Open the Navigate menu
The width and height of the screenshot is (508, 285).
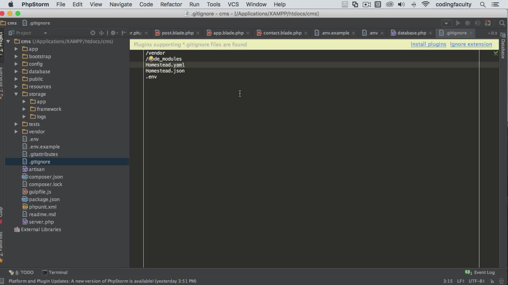click(x=121, y=4)
